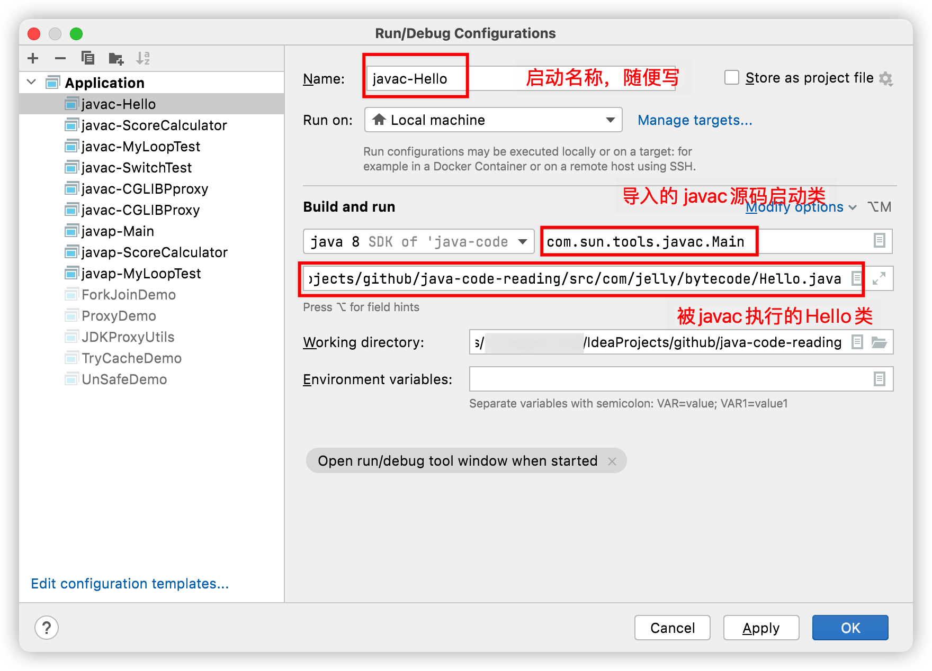Click the gear icon beside Store as project file
Image resolution: width=932 pixels, height=671 pixels.
pos(886,79)
